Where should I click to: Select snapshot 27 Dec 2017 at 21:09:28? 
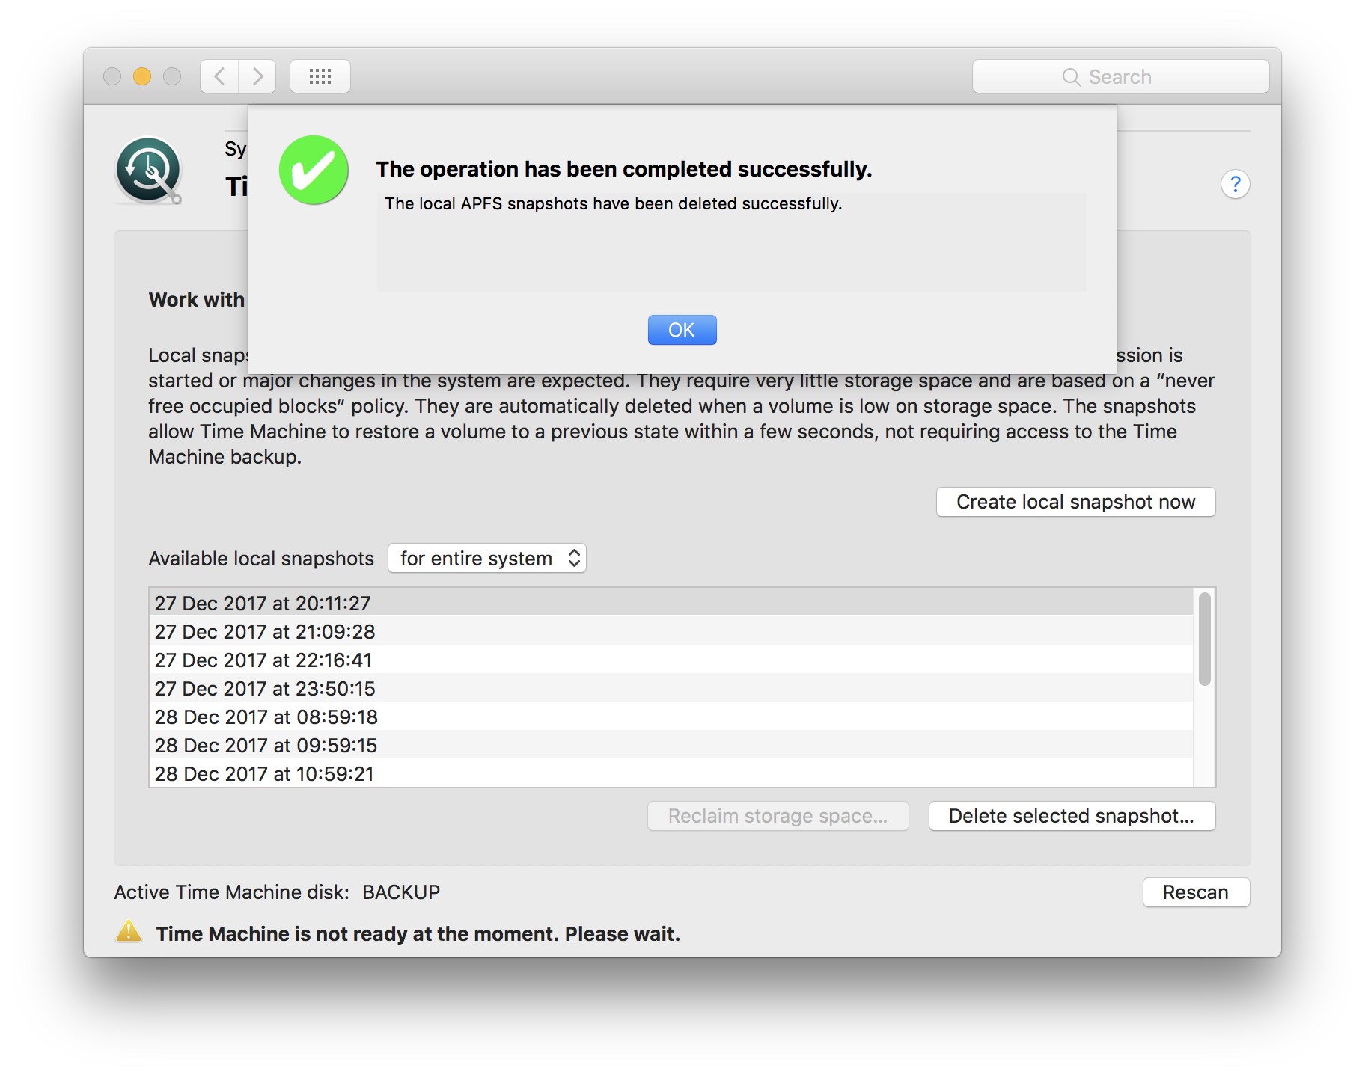pyautogui.click(x=671, y=631)
